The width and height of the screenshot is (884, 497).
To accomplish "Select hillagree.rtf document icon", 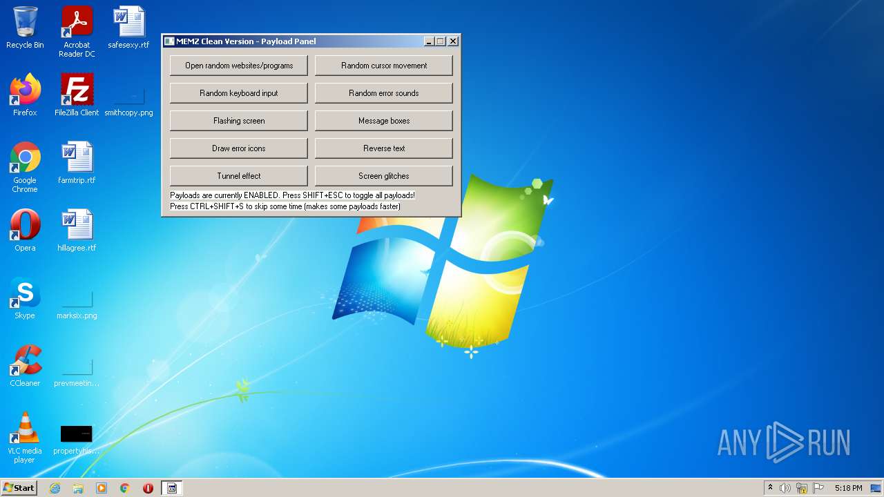I will (77, 231).
